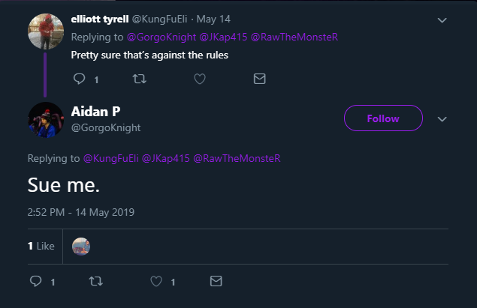
Task: Like elliott tyrell's tweet
Action: tap(200, 79)
